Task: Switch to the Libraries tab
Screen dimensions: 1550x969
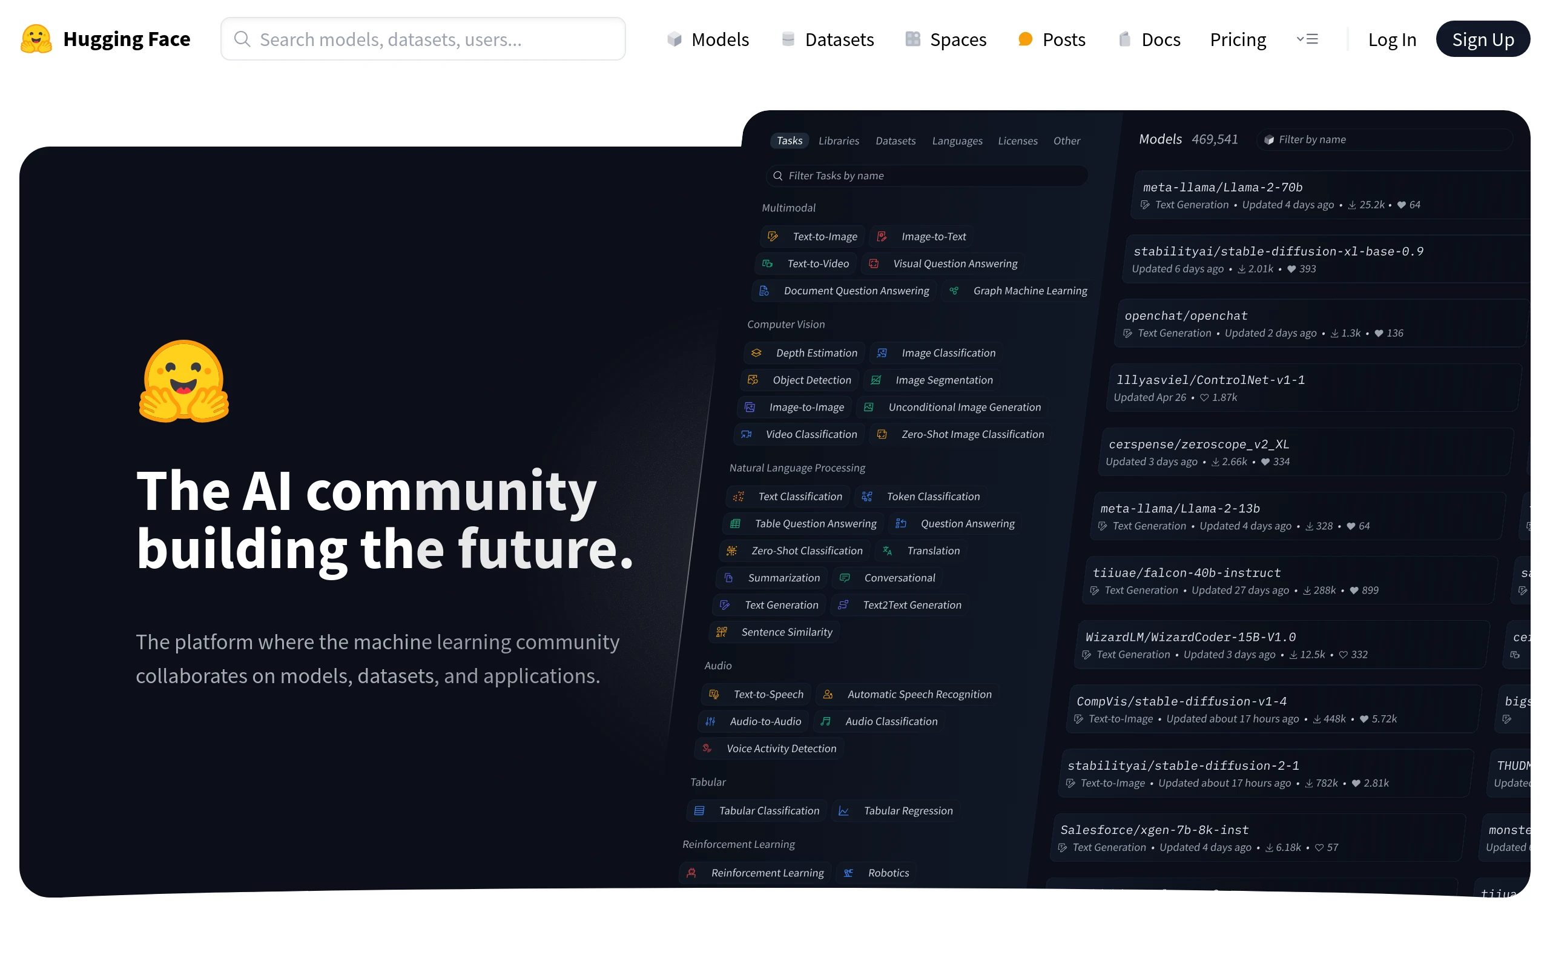Action: click(x=838, y=141)
